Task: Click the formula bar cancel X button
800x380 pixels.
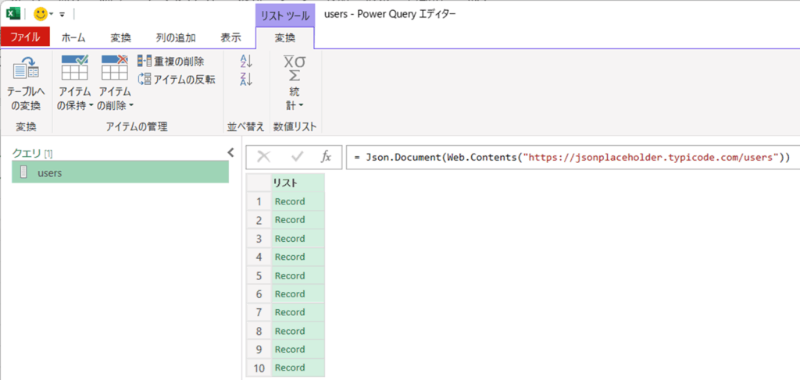Action: 264,157
